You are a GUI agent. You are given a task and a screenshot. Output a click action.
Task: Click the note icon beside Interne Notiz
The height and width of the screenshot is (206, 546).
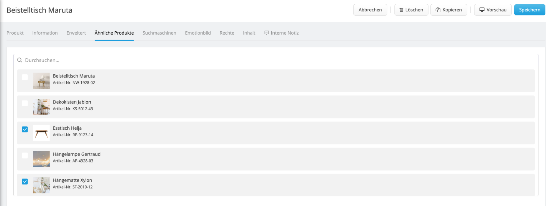(266, 33)
